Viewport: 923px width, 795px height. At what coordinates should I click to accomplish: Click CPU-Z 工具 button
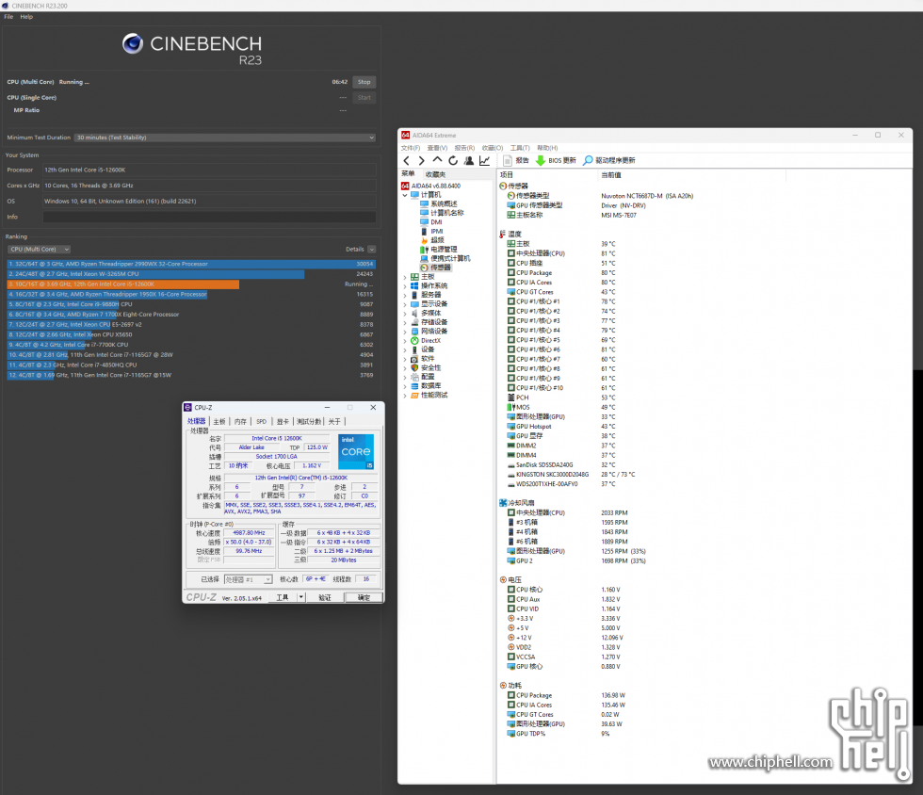tap(283, 597)
